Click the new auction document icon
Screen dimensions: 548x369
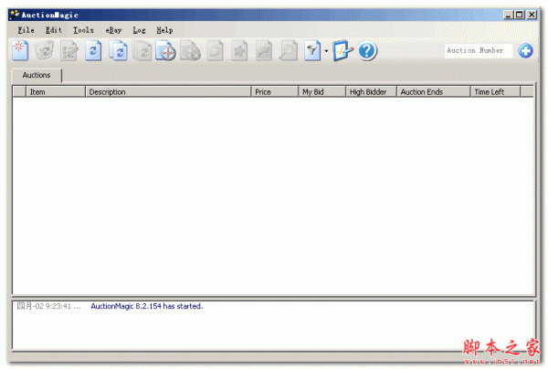click(20, 51)
